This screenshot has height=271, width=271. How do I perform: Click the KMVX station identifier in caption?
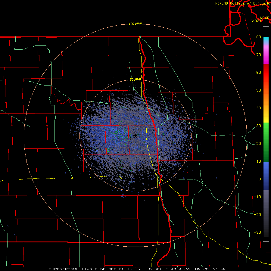coord(176,269)
